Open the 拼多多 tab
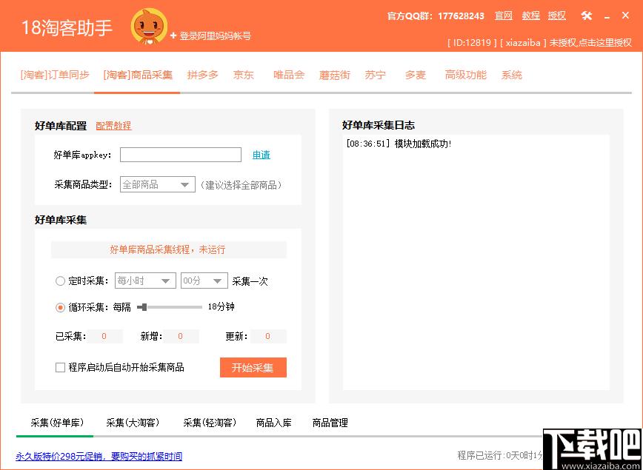This screenshot has height=470, width=643. pyautogui.click(x=202, y=75)
